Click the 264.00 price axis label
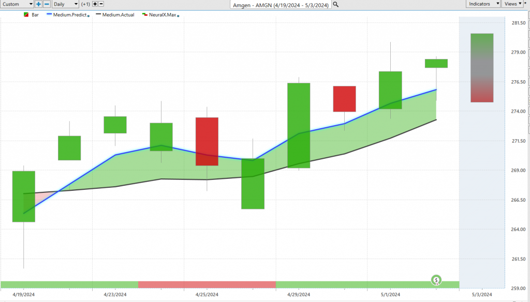The width and height of the screenshot is (530, 302). (519, 230)
